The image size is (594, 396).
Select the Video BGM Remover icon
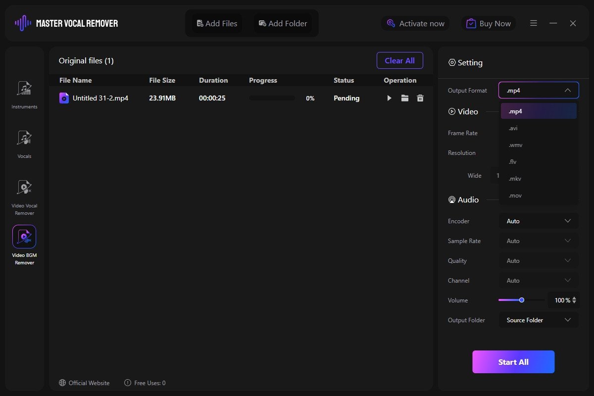24,237
